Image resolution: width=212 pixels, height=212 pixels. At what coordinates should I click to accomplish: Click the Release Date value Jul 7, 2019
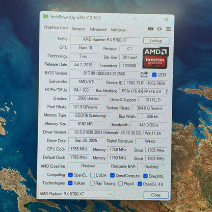83,65
